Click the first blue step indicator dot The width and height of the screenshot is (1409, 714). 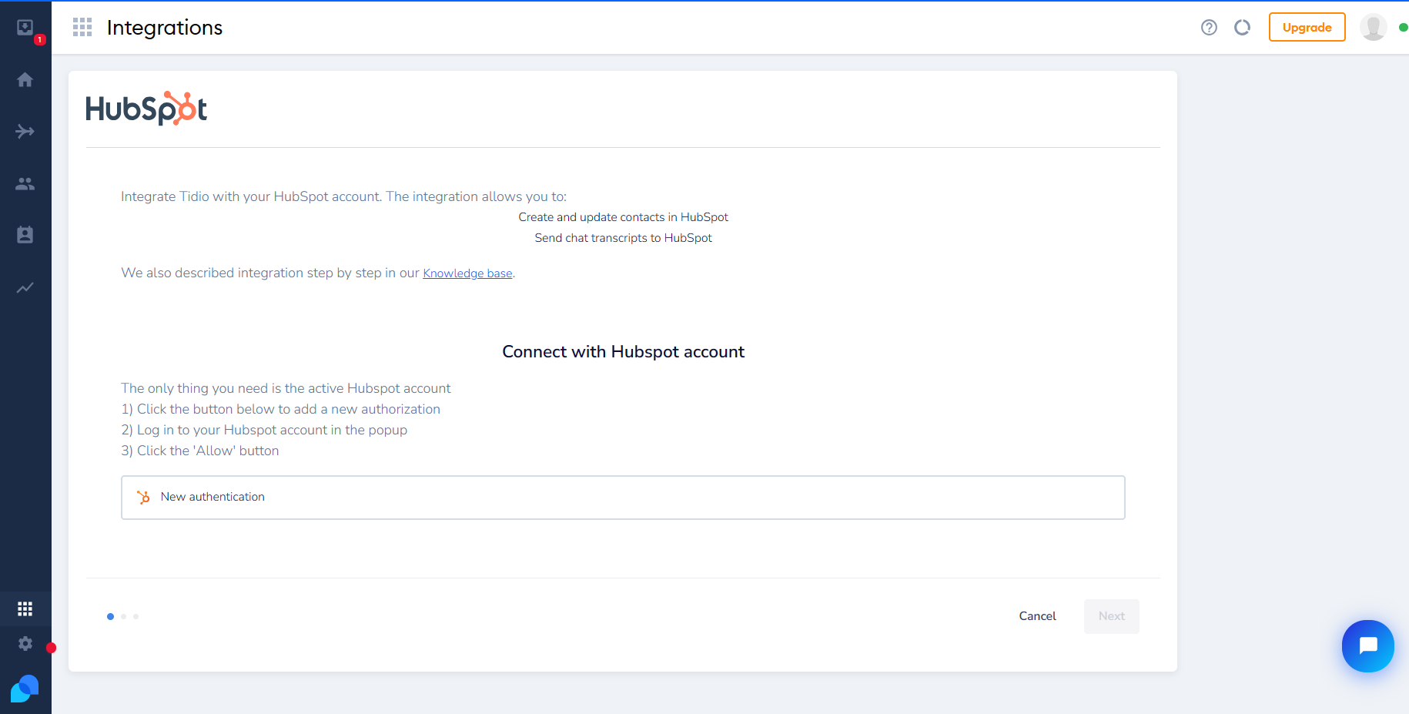pos(110,616)
